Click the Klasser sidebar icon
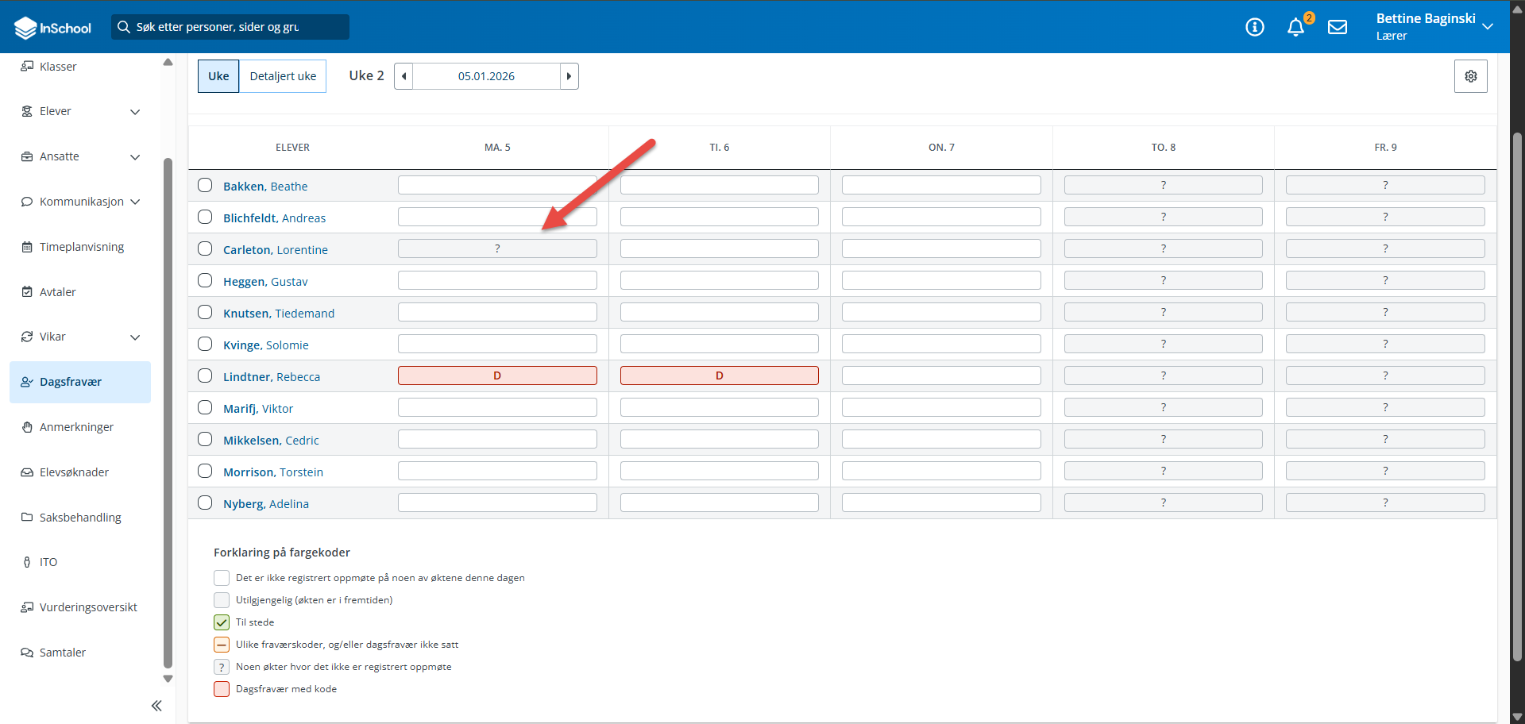The width and height of the screenshot is (1525, 724). [27, 67]
